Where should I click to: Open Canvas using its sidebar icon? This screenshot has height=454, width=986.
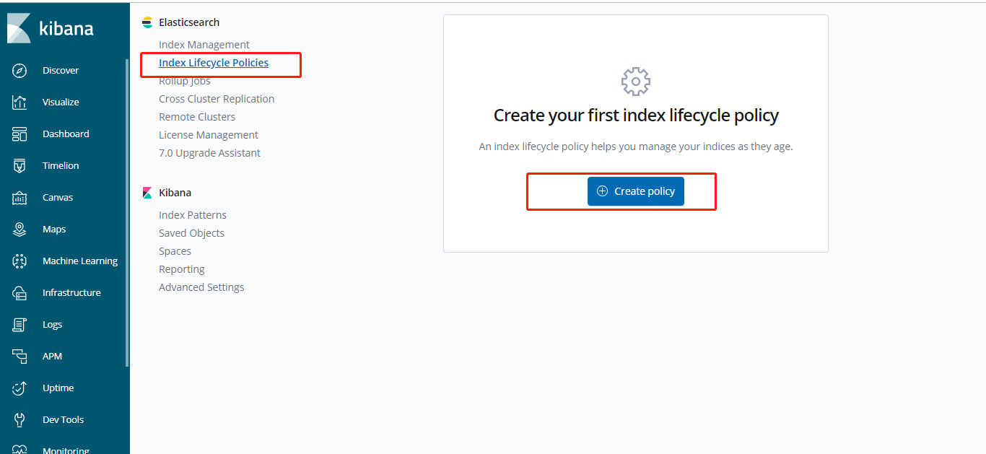19,198
